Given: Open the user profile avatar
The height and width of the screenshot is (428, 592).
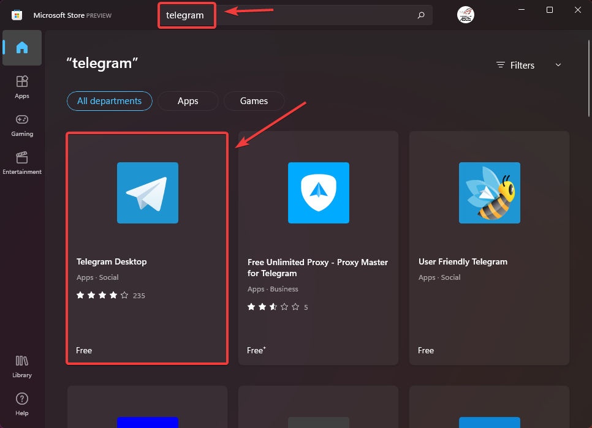Looking at the screenshot, I should pos(466,15).
